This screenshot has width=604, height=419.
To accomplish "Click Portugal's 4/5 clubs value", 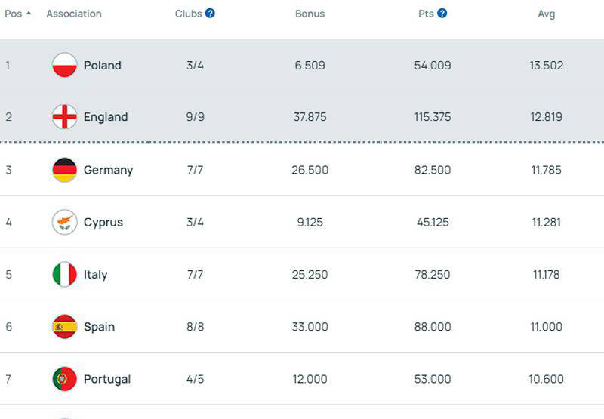I will pyautogui.click(x=195, y=379).
